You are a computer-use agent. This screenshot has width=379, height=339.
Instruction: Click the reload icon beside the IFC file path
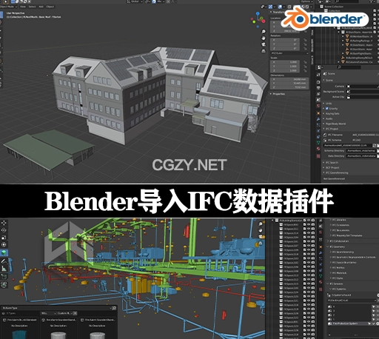[375, 146]
